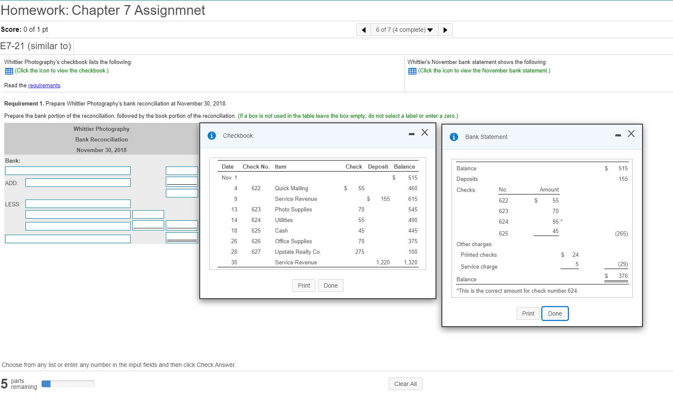The image size is (673, 394).
Task: Click Print in the Checkbook dialog
Action: pyautogui.click(x=304, y=286)
